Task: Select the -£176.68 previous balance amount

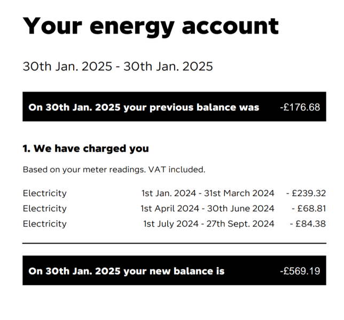Action: [x=300, y=107]
